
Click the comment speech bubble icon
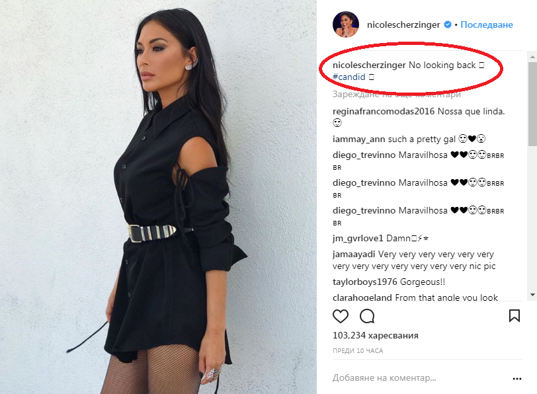coord(367,316)
